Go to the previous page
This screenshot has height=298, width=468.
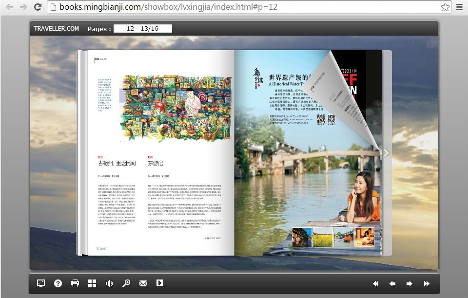pos(392,284)
